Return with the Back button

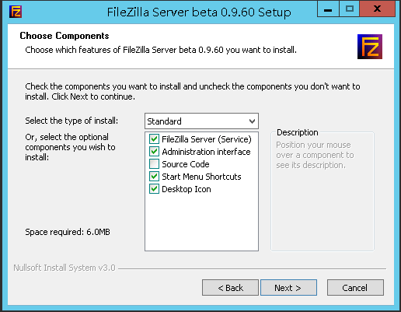click(230, 288)
